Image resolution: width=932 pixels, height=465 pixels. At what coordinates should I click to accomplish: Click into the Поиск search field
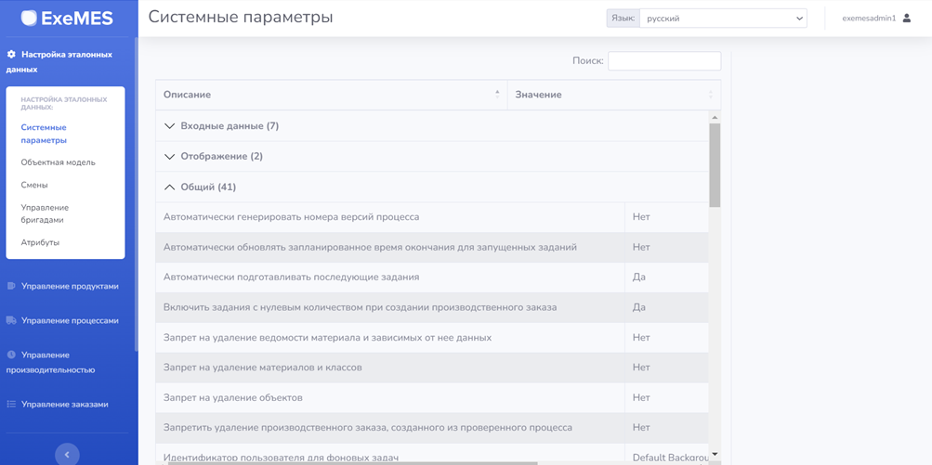(663, 61)
